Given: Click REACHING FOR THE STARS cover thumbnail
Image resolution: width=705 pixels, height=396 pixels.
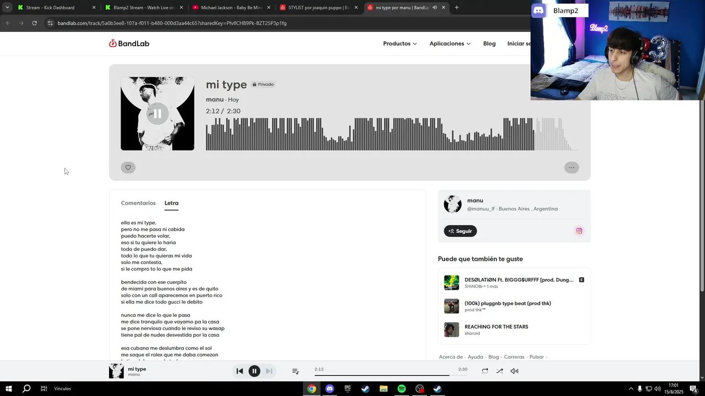Looking at the screenshot, I should tap(452, 329).
